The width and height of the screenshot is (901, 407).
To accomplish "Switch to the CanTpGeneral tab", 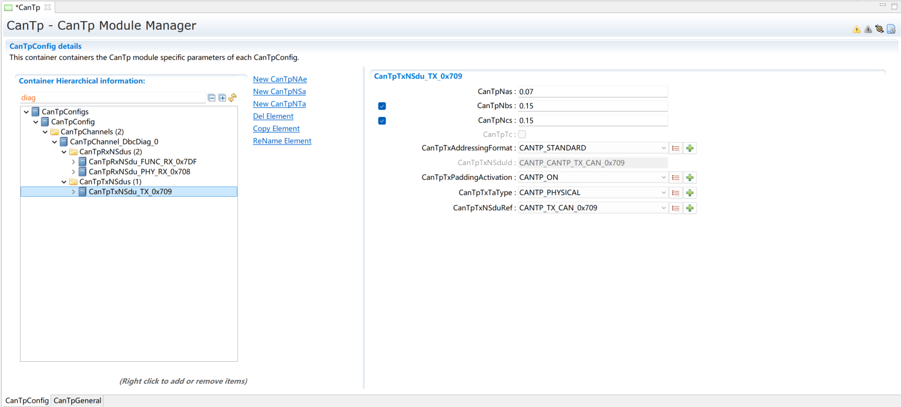I will 77,401.
